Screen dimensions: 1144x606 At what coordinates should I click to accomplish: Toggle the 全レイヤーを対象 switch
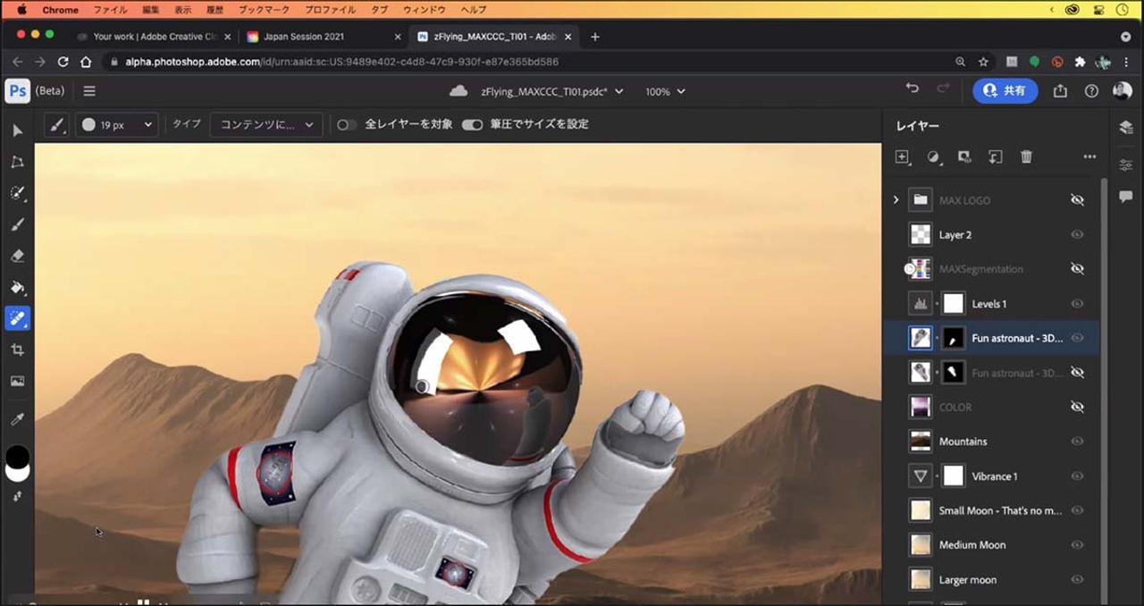pos(347,125)
